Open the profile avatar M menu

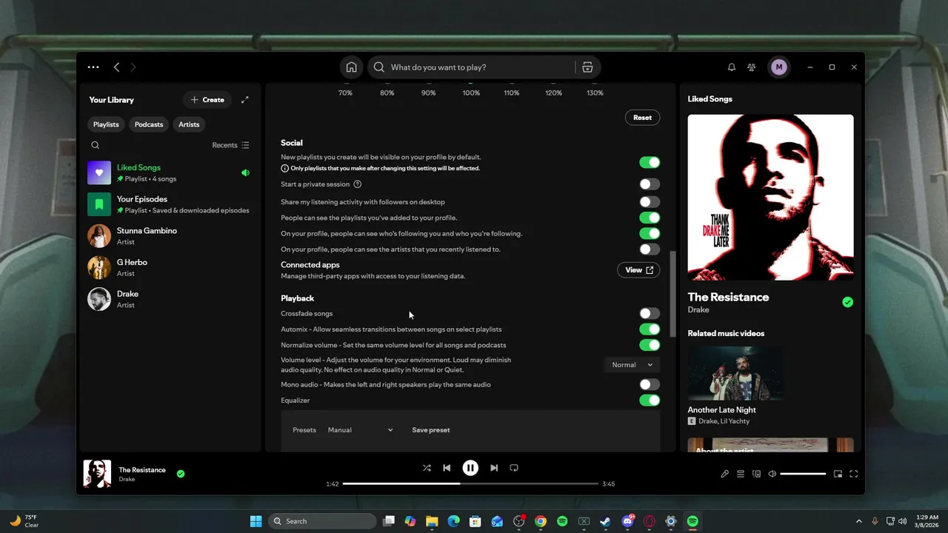pos(778,67)
